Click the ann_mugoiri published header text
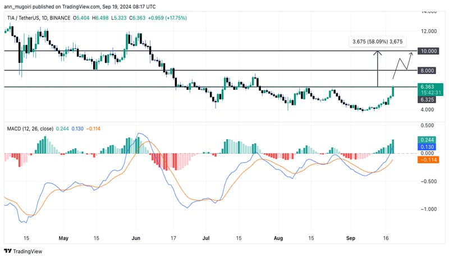449x258 pixels. click(80, 6)
